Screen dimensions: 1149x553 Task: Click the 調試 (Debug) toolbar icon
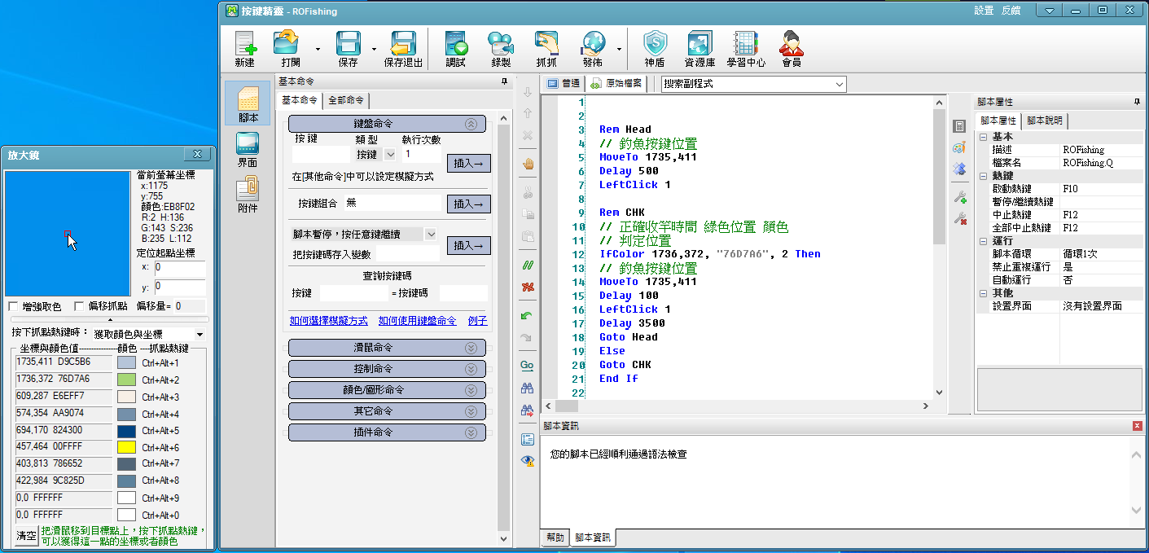(x=455, y=49)
